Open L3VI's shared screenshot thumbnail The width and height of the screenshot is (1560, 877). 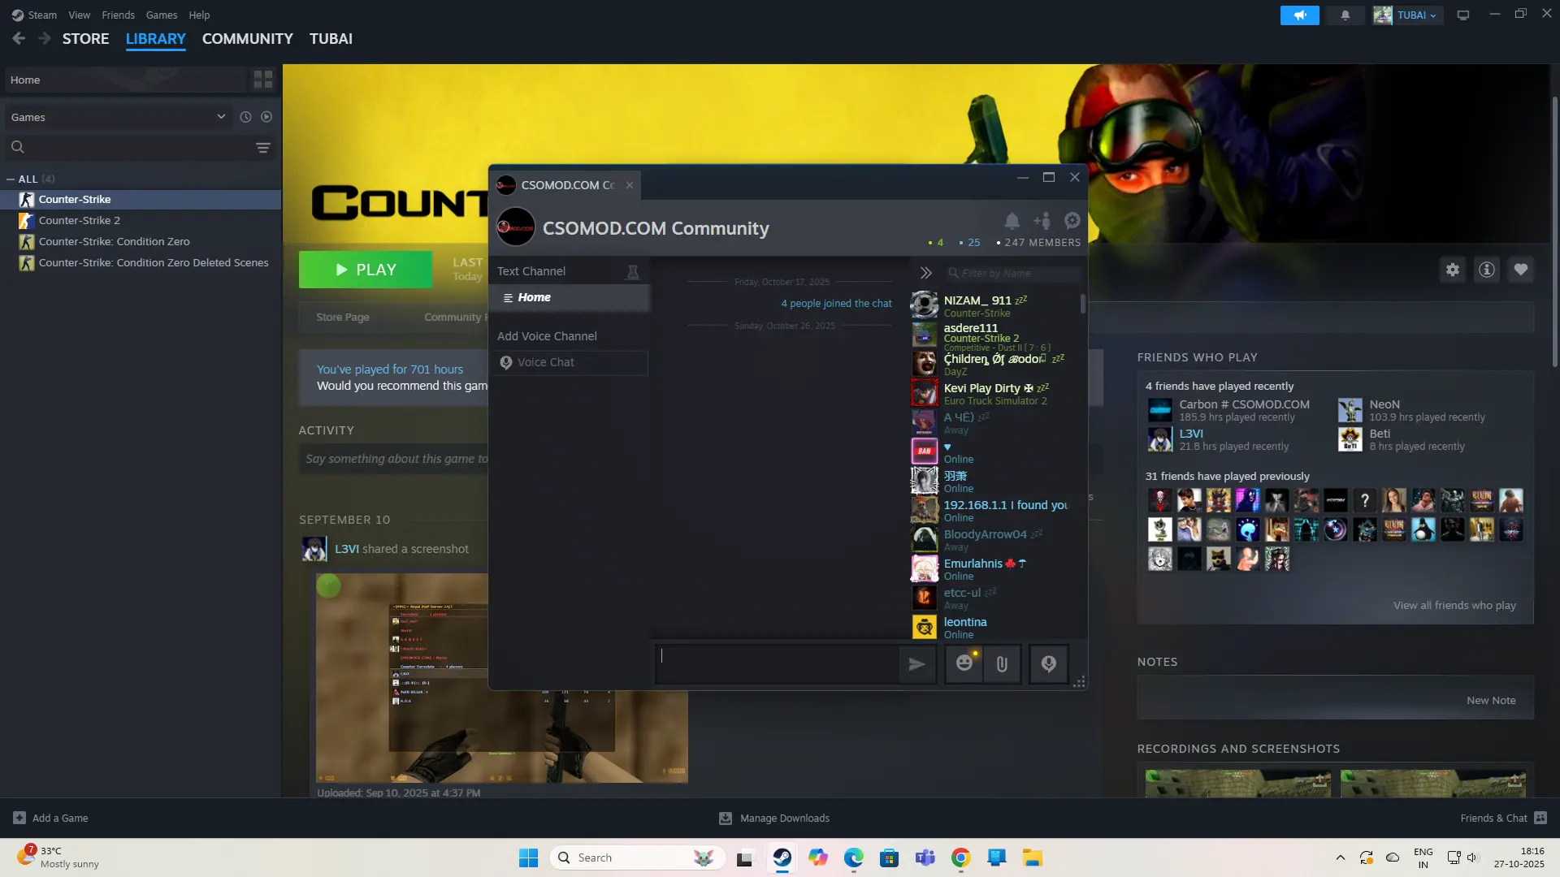tap(502, 678)
